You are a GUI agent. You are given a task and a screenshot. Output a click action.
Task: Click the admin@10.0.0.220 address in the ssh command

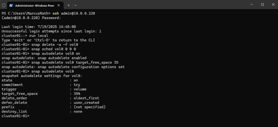point(78,14)
